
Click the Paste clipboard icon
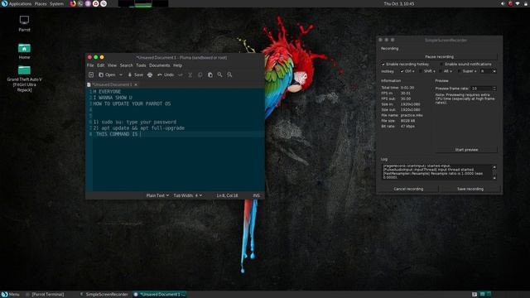(210, 74)
